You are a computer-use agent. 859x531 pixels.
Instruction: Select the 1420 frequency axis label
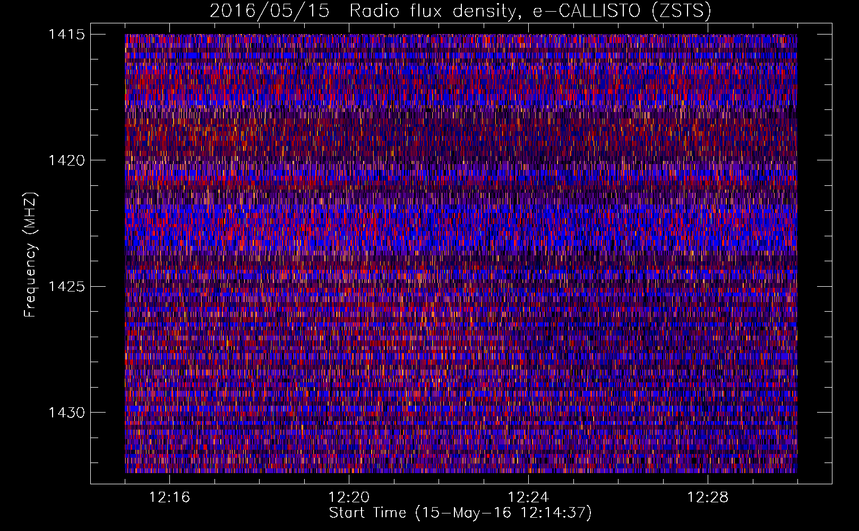click(66, 160)
